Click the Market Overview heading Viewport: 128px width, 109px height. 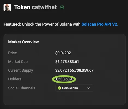[23, 42]
